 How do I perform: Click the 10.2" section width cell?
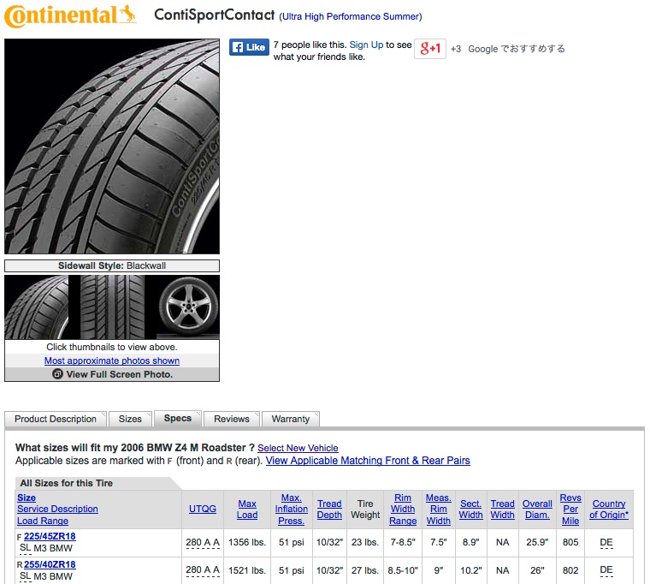tap(471, 570)
